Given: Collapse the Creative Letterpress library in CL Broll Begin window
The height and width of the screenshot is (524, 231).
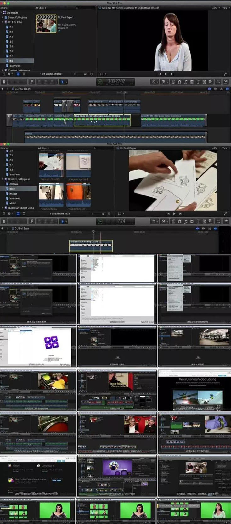Looking at the screenshot, I should click(x=3, y=179).
